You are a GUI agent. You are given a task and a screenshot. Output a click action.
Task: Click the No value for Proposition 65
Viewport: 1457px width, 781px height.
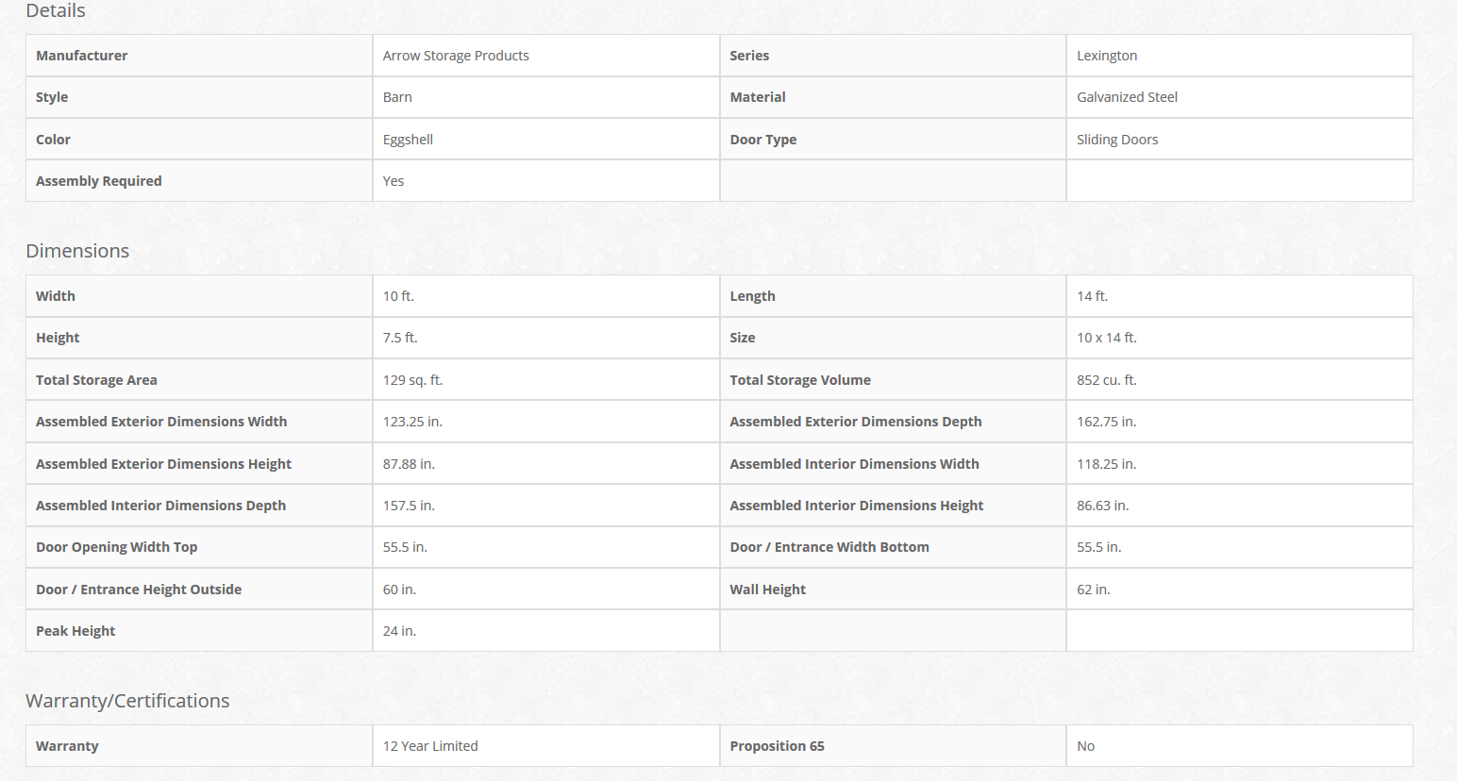click(1085, 746)
